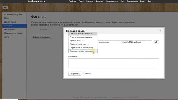
Task: Open Путешествия link in top bar
Action: tap(132, 1)
